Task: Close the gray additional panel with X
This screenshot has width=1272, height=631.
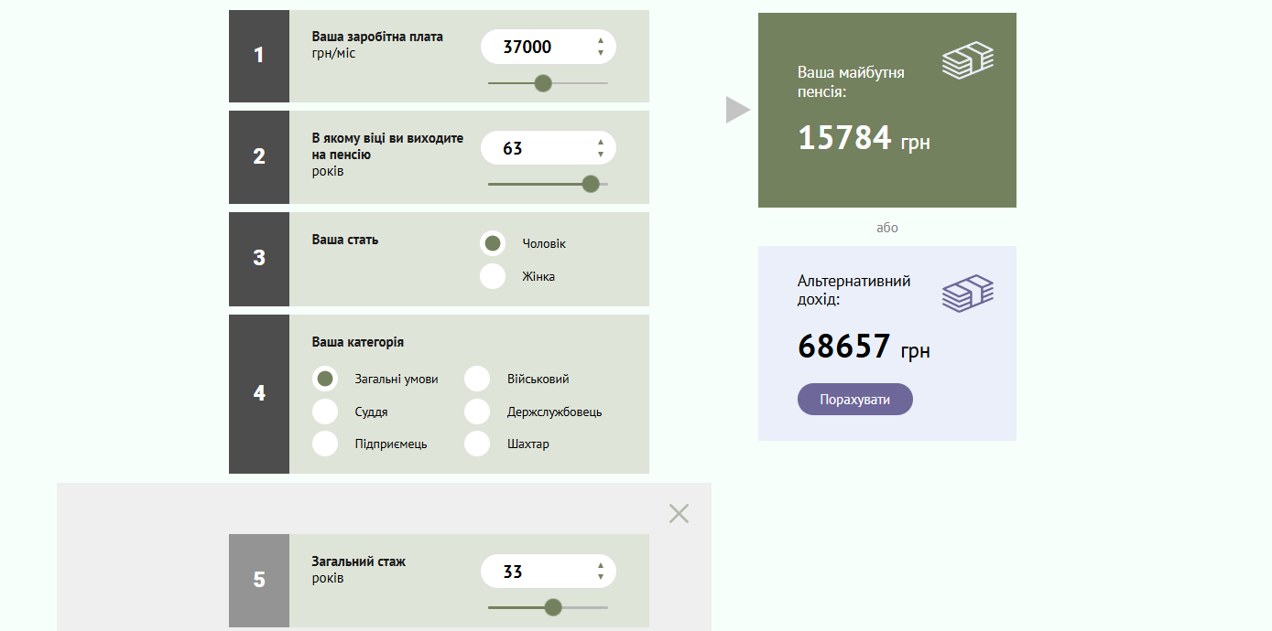Action: 679,514
